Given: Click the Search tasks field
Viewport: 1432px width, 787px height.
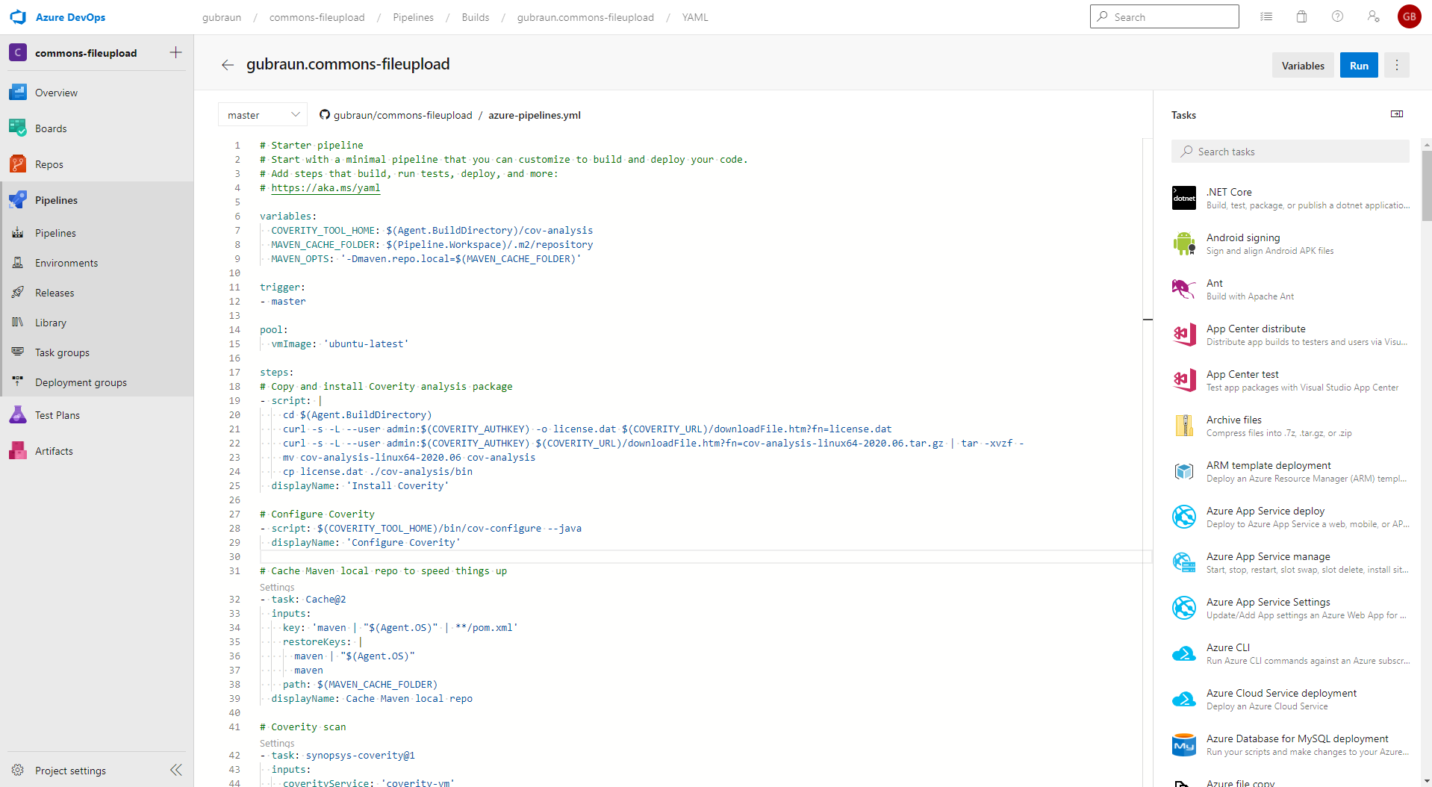Looking at the screenshot, I should coord(1290,152).
